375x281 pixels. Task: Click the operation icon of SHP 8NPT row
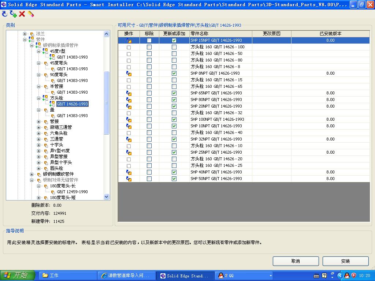pos(129,74)
